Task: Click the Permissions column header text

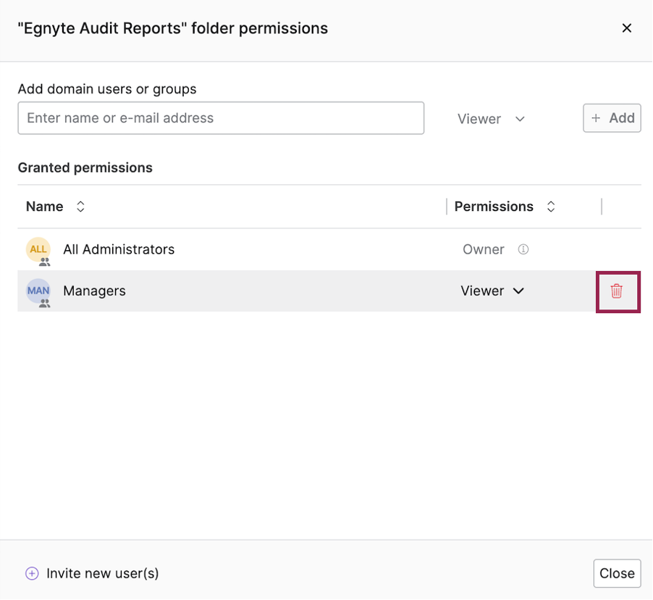Action: point(494,207)
